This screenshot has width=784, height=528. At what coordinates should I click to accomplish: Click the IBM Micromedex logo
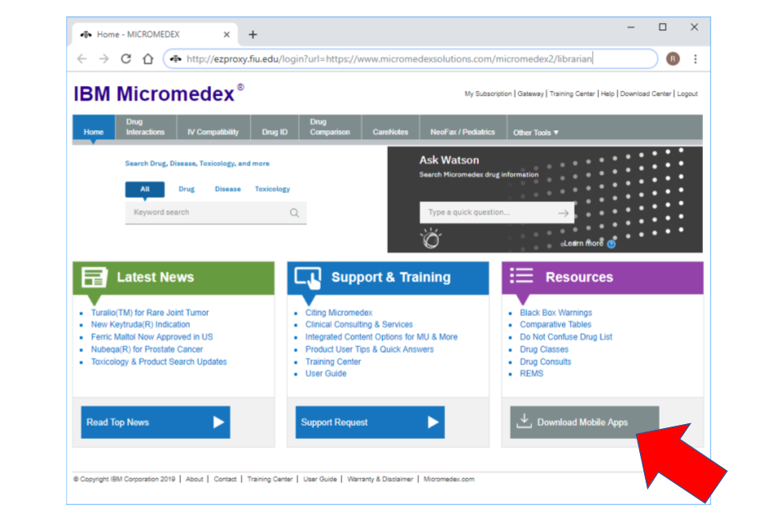159,93
